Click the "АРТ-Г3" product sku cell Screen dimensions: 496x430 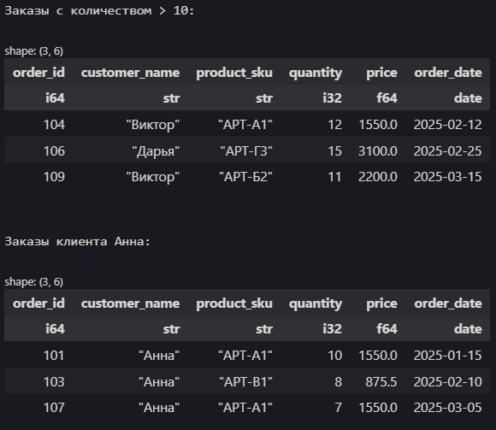(x=246, y=150)
